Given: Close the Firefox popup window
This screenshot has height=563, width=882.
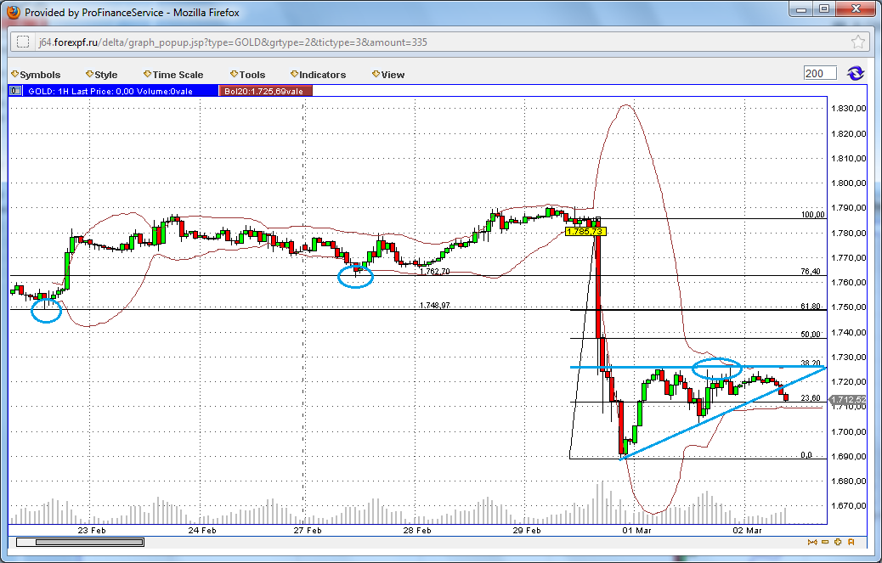Looking at the screenshot, I should [856, 9].
